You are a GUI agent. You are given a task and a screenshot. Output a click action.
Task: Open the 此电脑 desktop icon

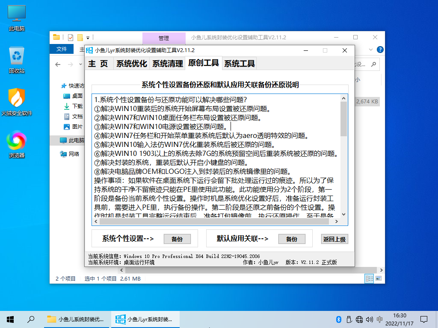point(17,18)
